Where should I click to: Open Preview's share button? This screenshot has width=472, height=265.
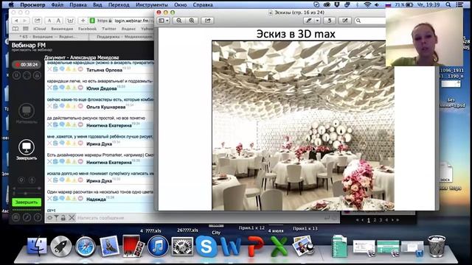[x=208, y=21]
